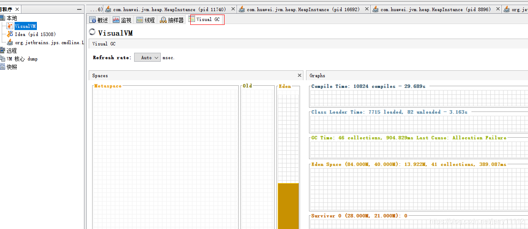This screenshot has width=528, height=229.
Task: Open the 线程 threads tab
Action: tap(146, 20)
